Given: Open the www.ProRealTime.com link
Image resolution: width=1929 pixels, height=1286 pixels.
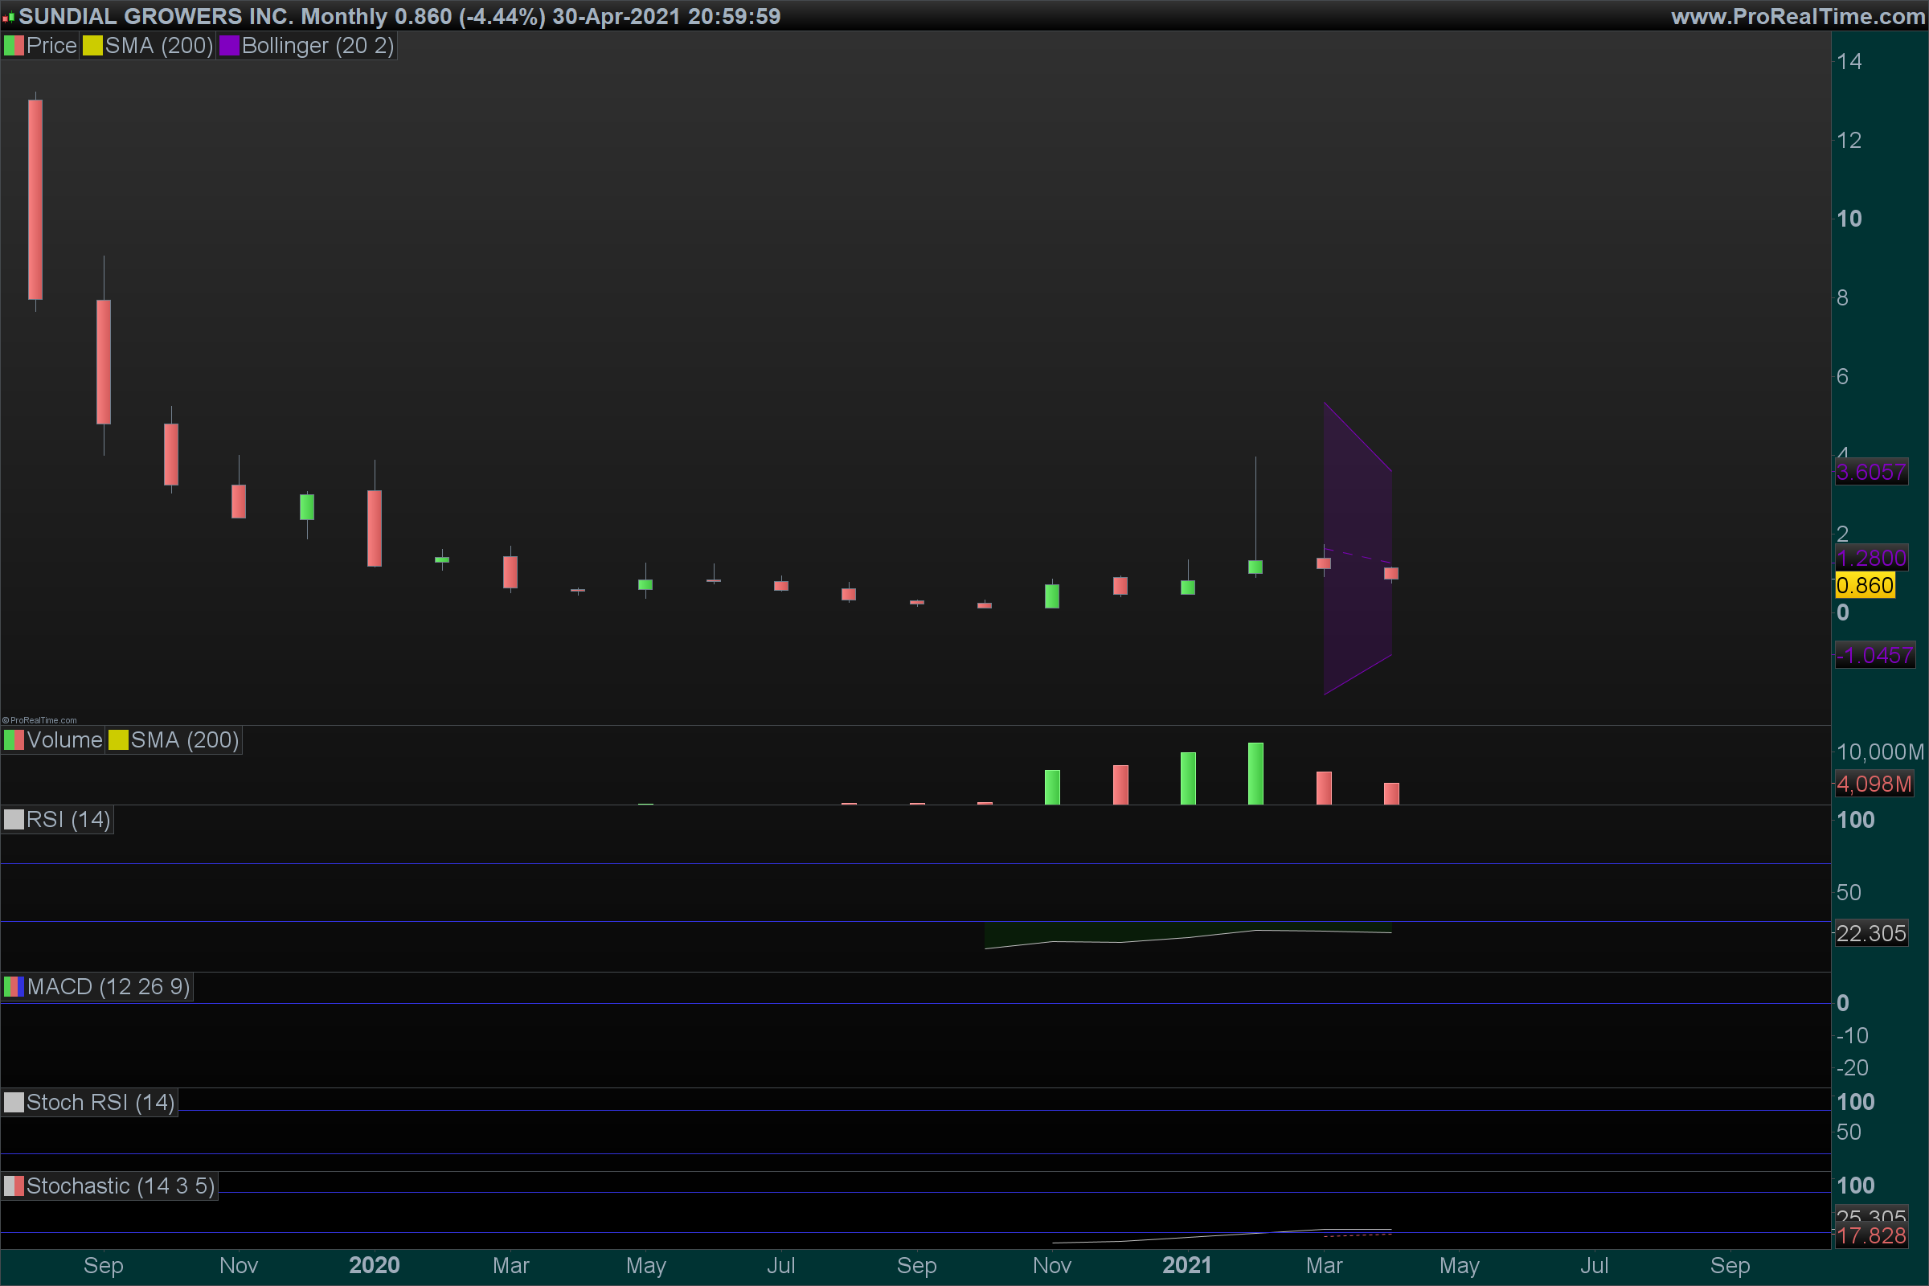Looking at the screenshot, I should click(x=1797, y=16).
